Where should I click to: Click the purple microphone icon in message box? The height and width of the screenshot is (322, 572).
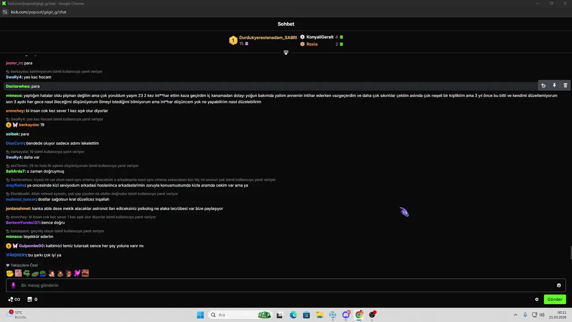click(x=13, y=285)
